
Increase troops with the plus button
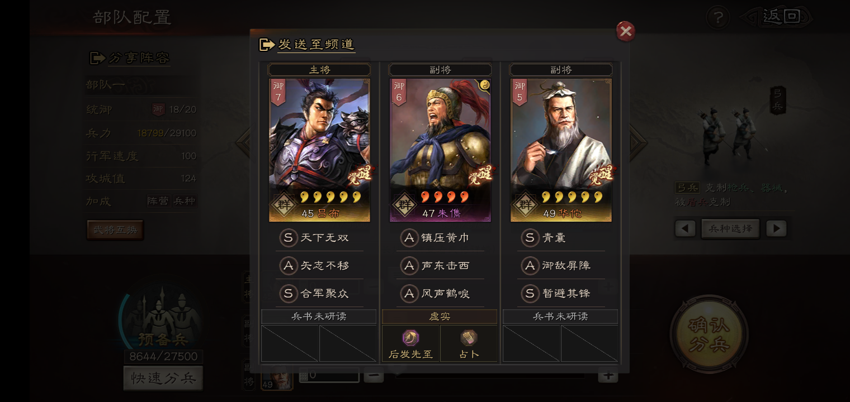[608, 376]
